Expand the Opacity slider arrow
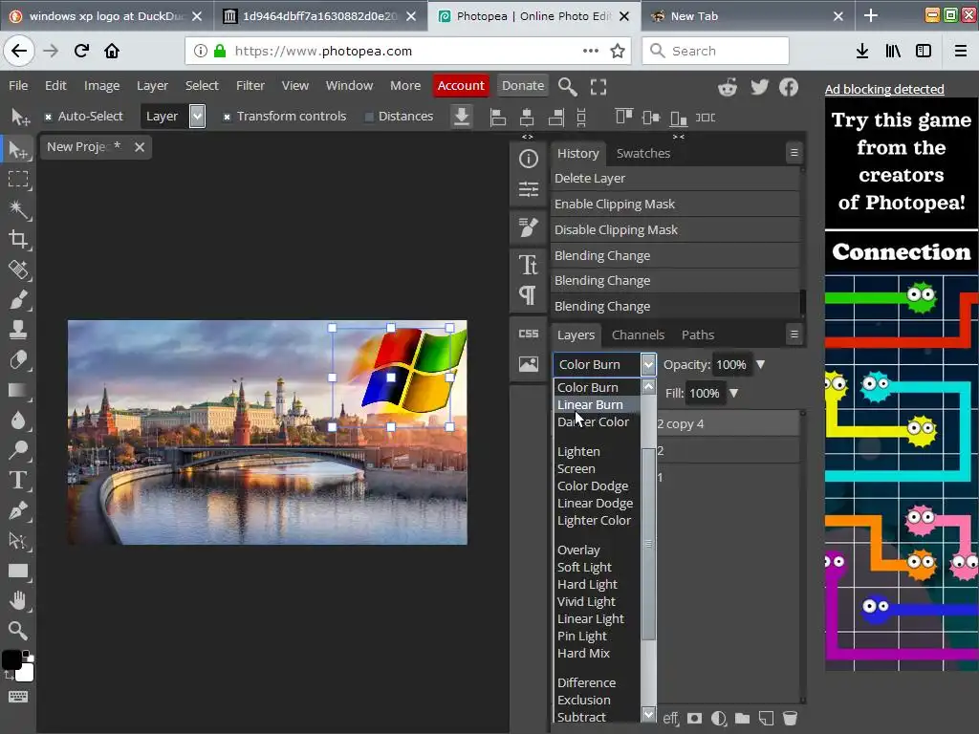Viewport: 979px width, 734px height. (x=760, y=364)
